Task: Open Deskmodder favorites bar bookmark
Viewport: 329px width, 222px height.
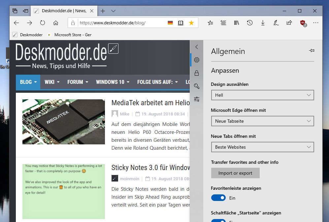Action: coord(27,35)
